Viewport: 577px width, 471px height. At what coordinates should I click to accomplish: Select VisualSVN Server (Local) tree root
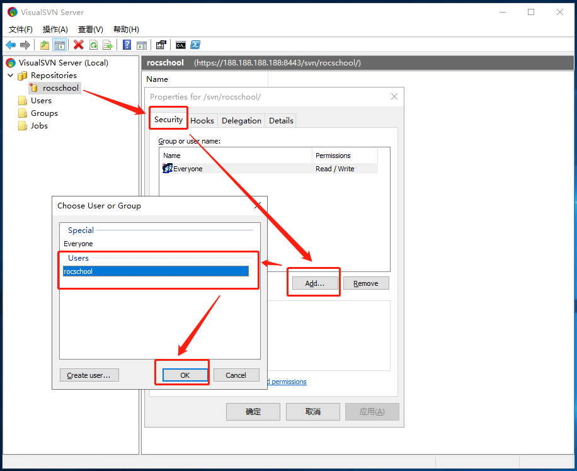[63, 62]
